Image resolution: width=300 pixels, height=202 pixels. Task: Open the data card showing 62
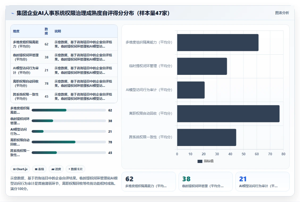(149, 182)
